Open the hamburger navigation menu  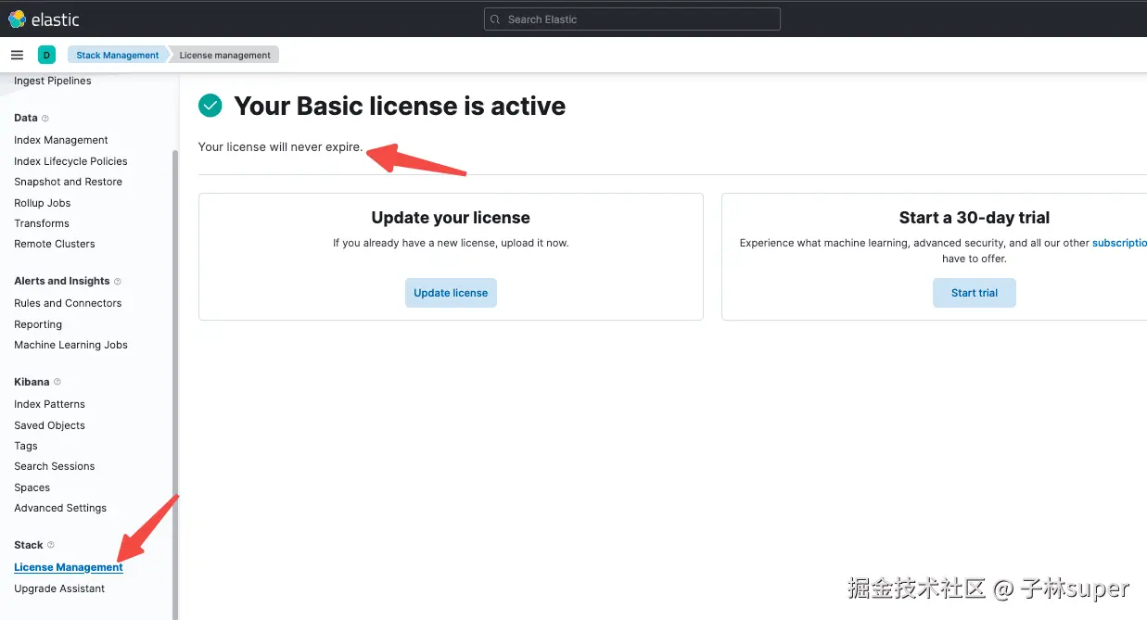tap(17, 55)
